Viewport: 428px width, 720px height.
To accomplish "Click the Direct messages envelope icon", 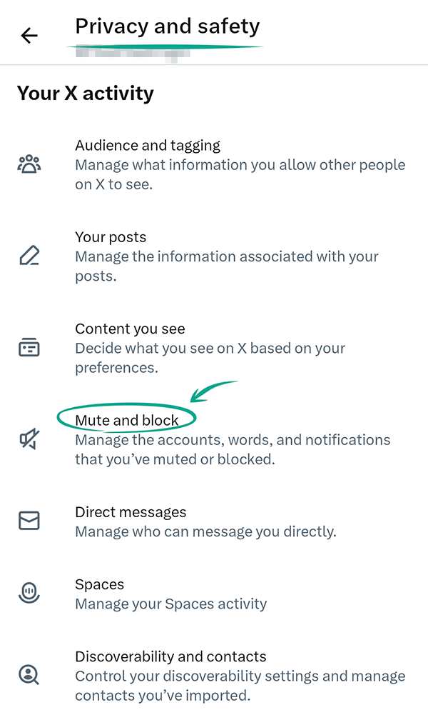I will coord(29,521).
